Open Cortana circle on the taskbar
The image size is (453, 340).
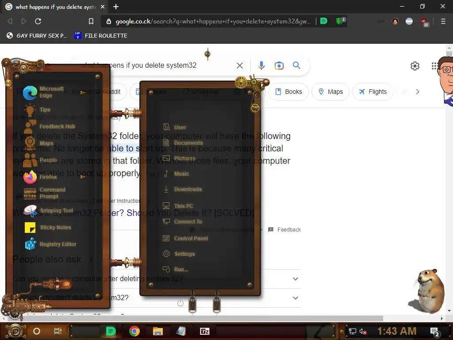click(x=37, y=331)
